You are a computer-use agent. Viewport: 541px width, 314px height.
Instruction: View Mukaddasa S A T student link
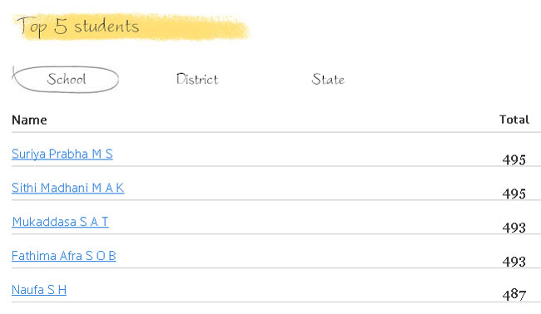tap(60, 222)
